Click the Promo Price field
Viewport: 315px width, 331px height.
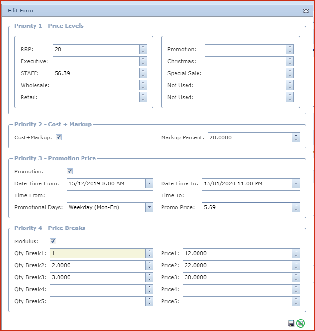click(x=247, y=207)
